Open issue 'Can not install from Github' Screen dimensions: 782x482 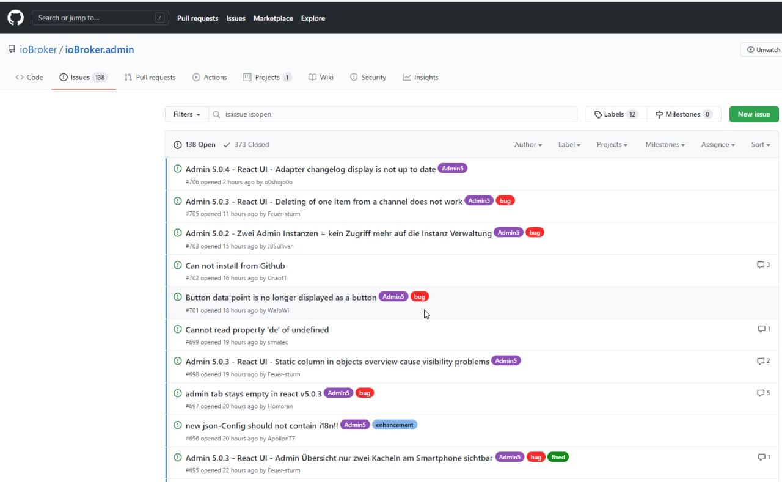pos(235,266)
